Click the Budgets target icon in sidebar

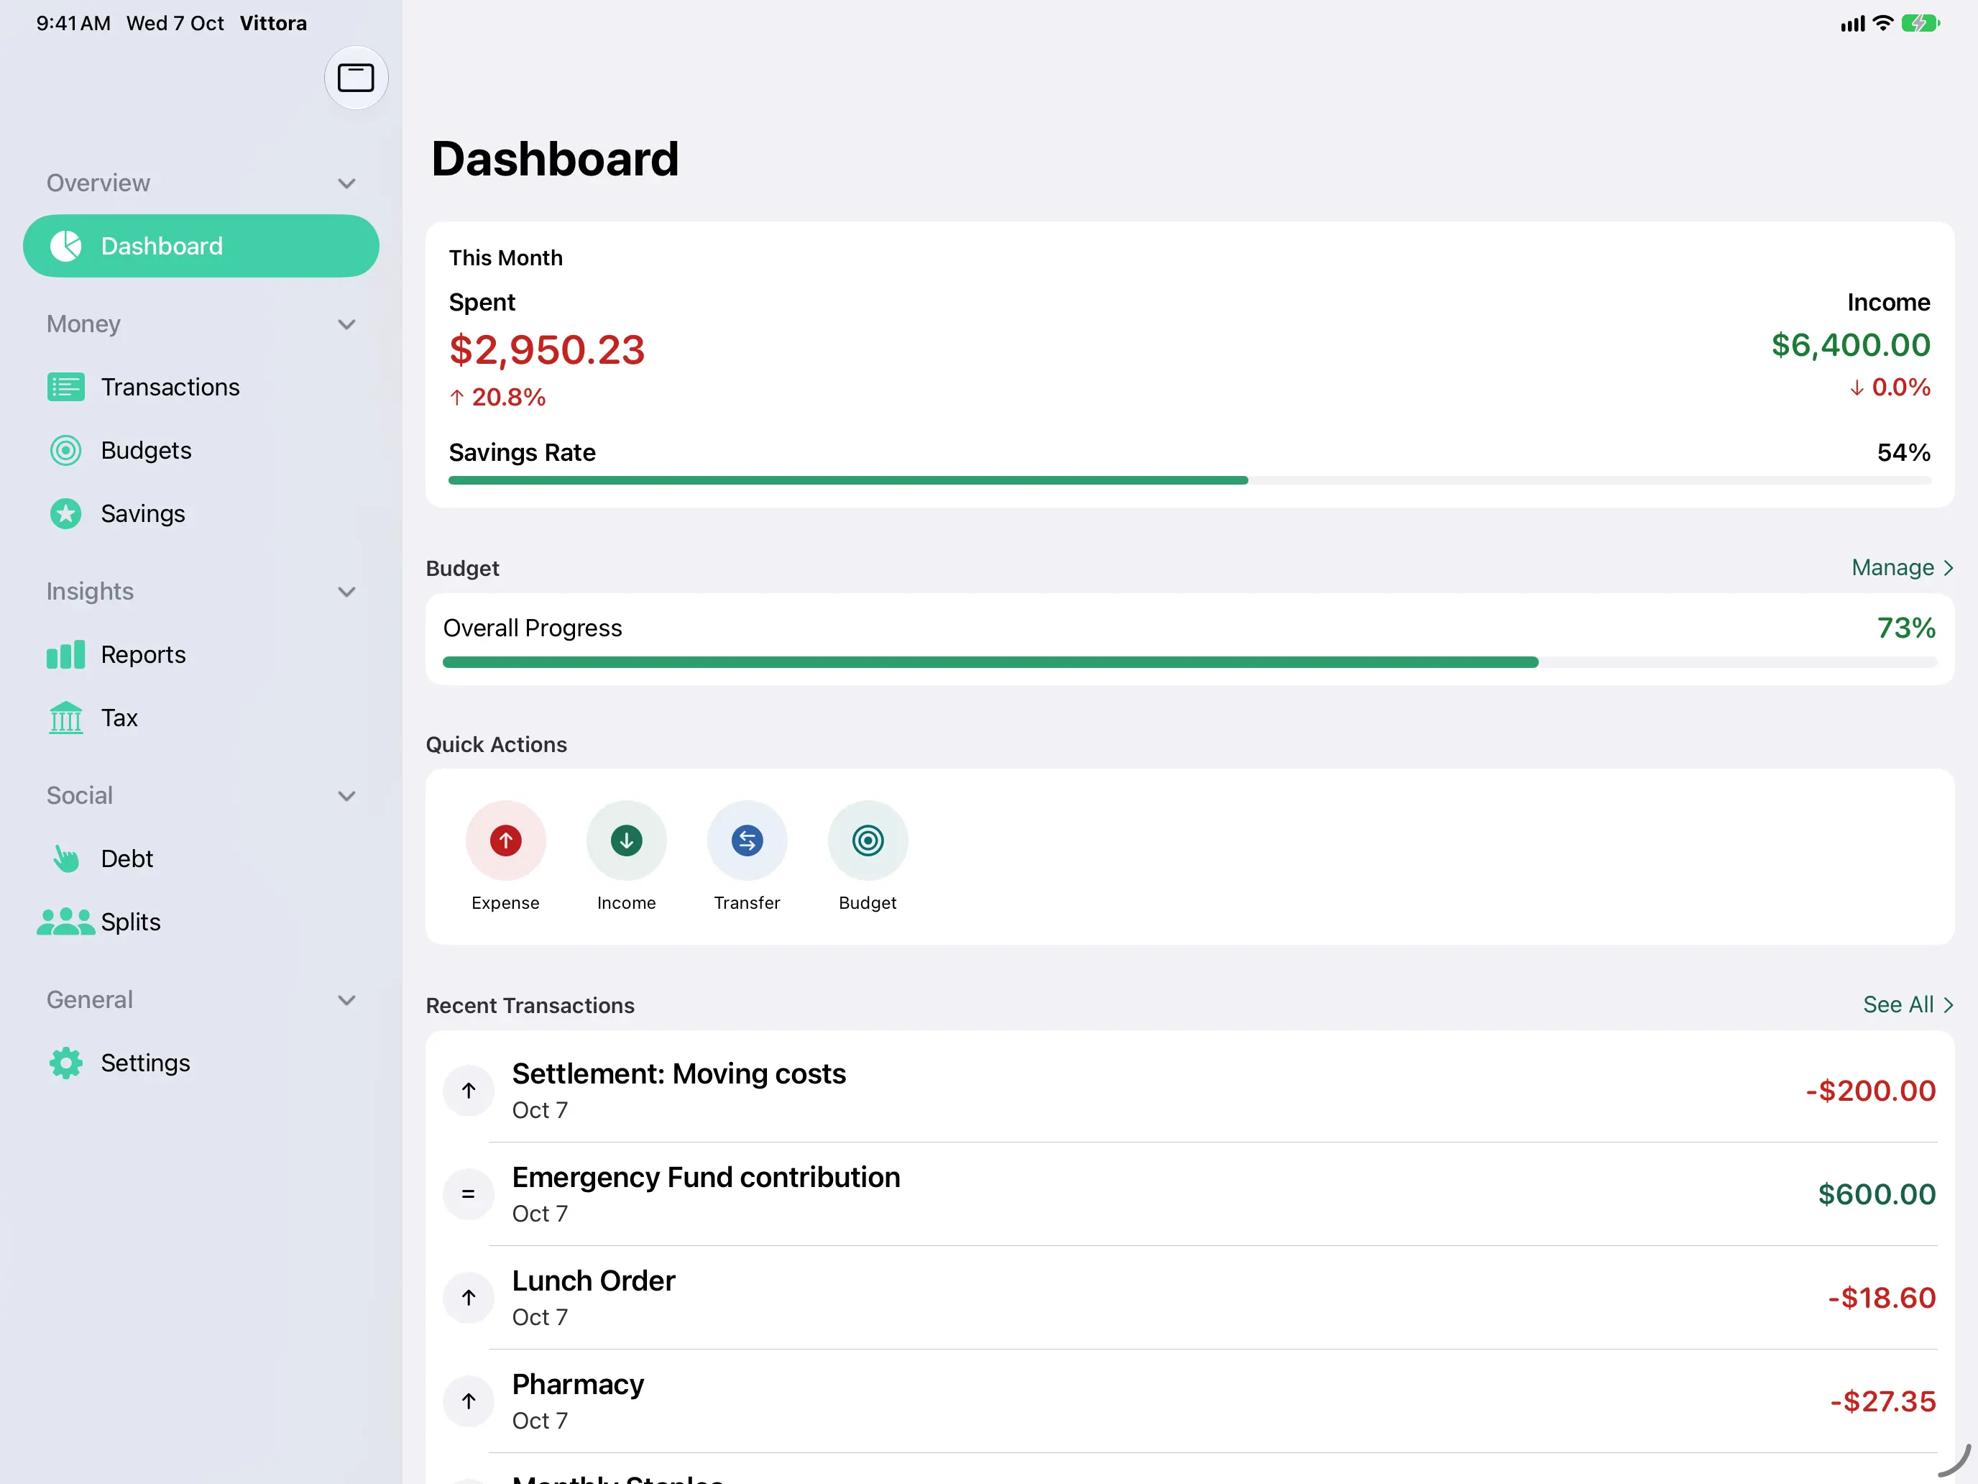[x=65, y=451]
